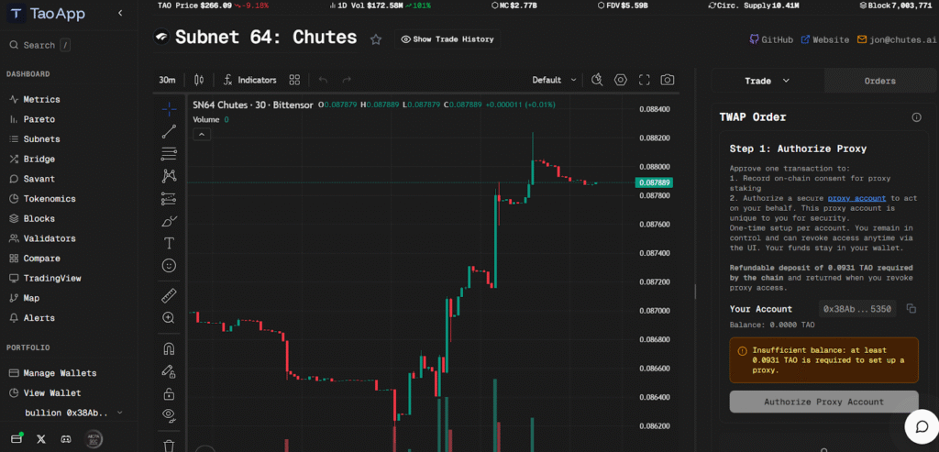Open chart settings hexagon icon

(621, 80)
